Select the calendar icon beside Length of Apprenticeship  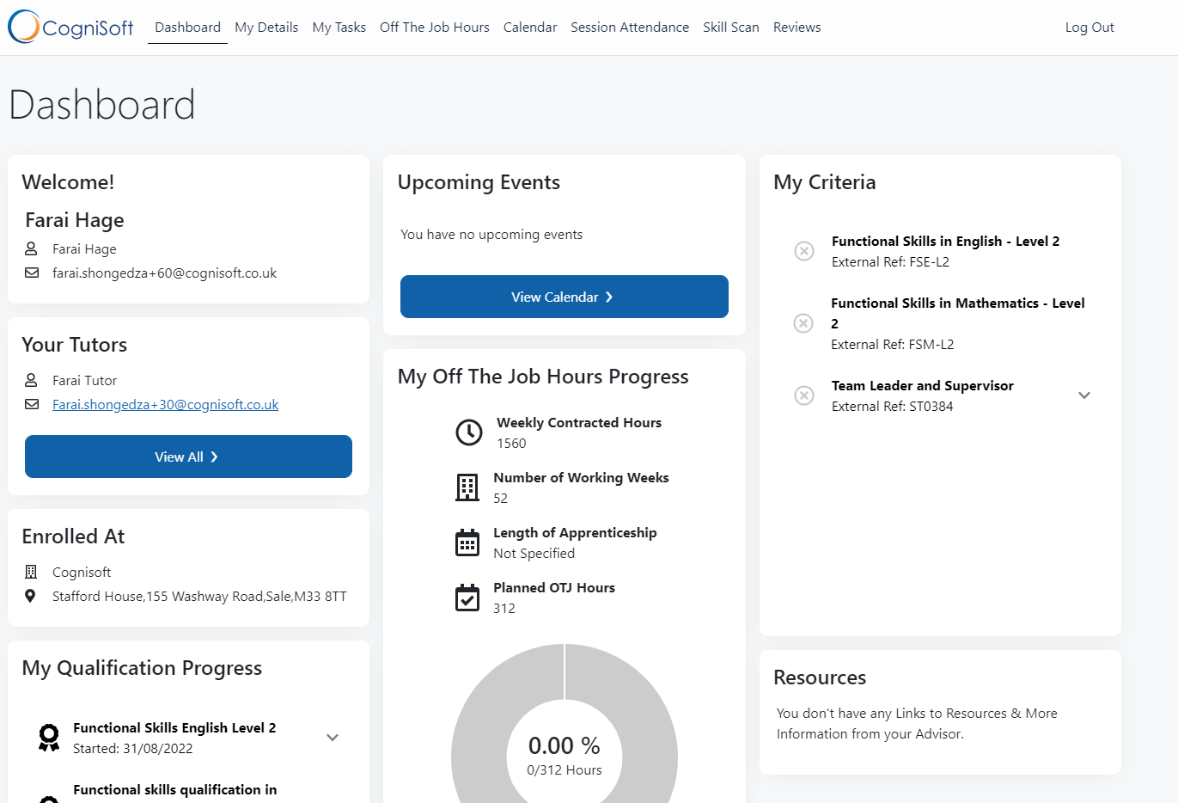pyautogui.click(x=467, y=542)
